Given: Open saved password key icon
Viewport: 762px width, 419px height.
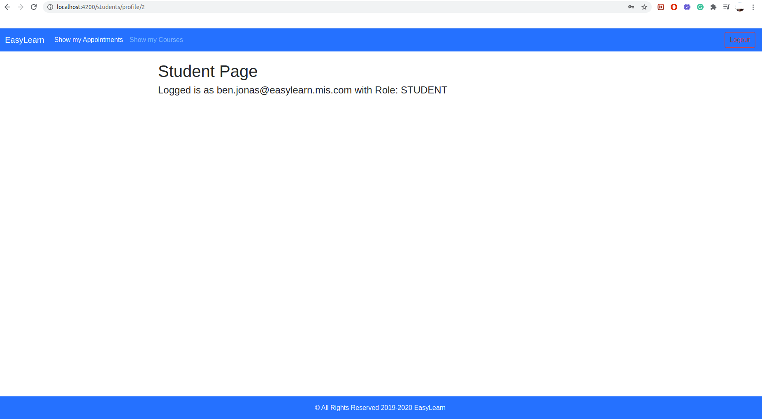Looking at the screenshot, I should [x=631, y=7].
